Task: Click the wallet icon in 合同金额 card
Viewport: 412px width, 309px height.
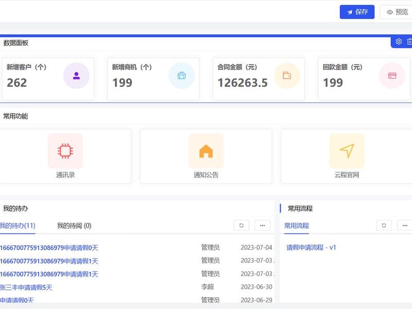Action: 287,76
